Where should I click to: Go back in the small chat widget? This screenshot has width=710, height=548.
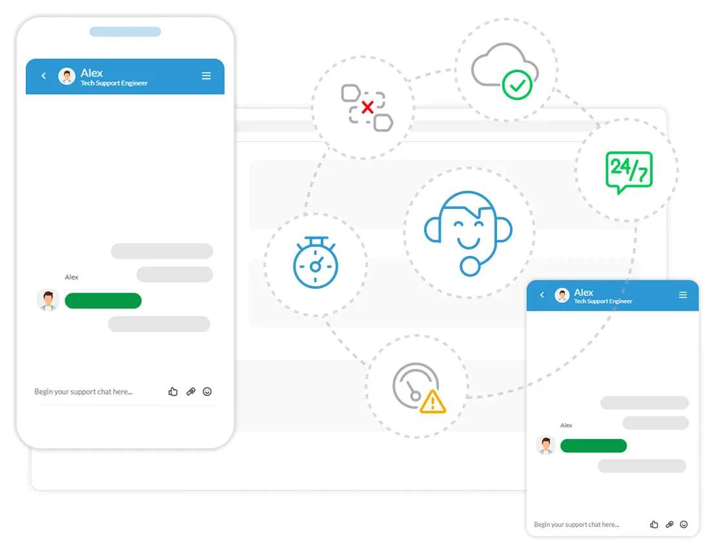542,295
